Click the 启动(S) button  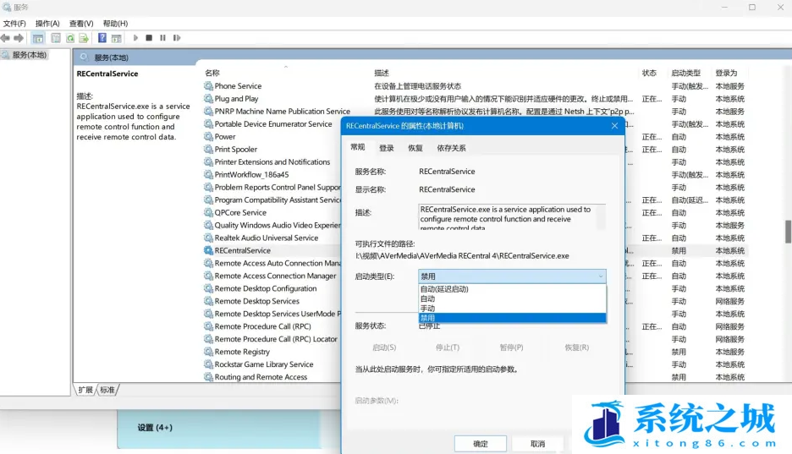[384, 347]
